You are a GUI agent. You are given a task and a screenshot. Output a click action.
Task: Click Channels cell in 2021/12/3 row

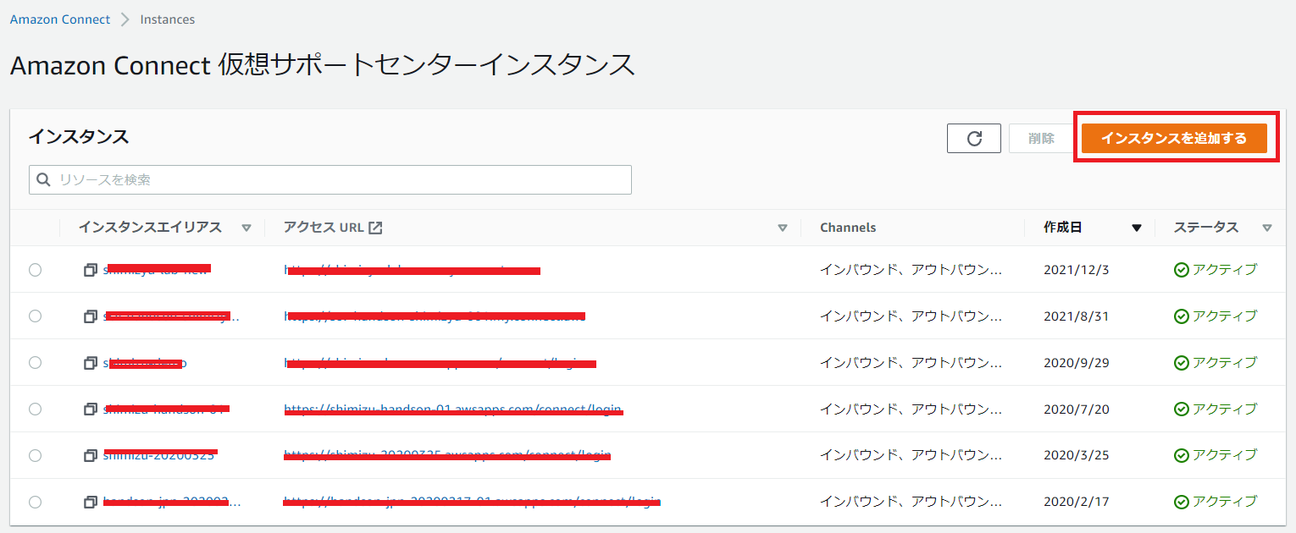click(x=911, y=270)
